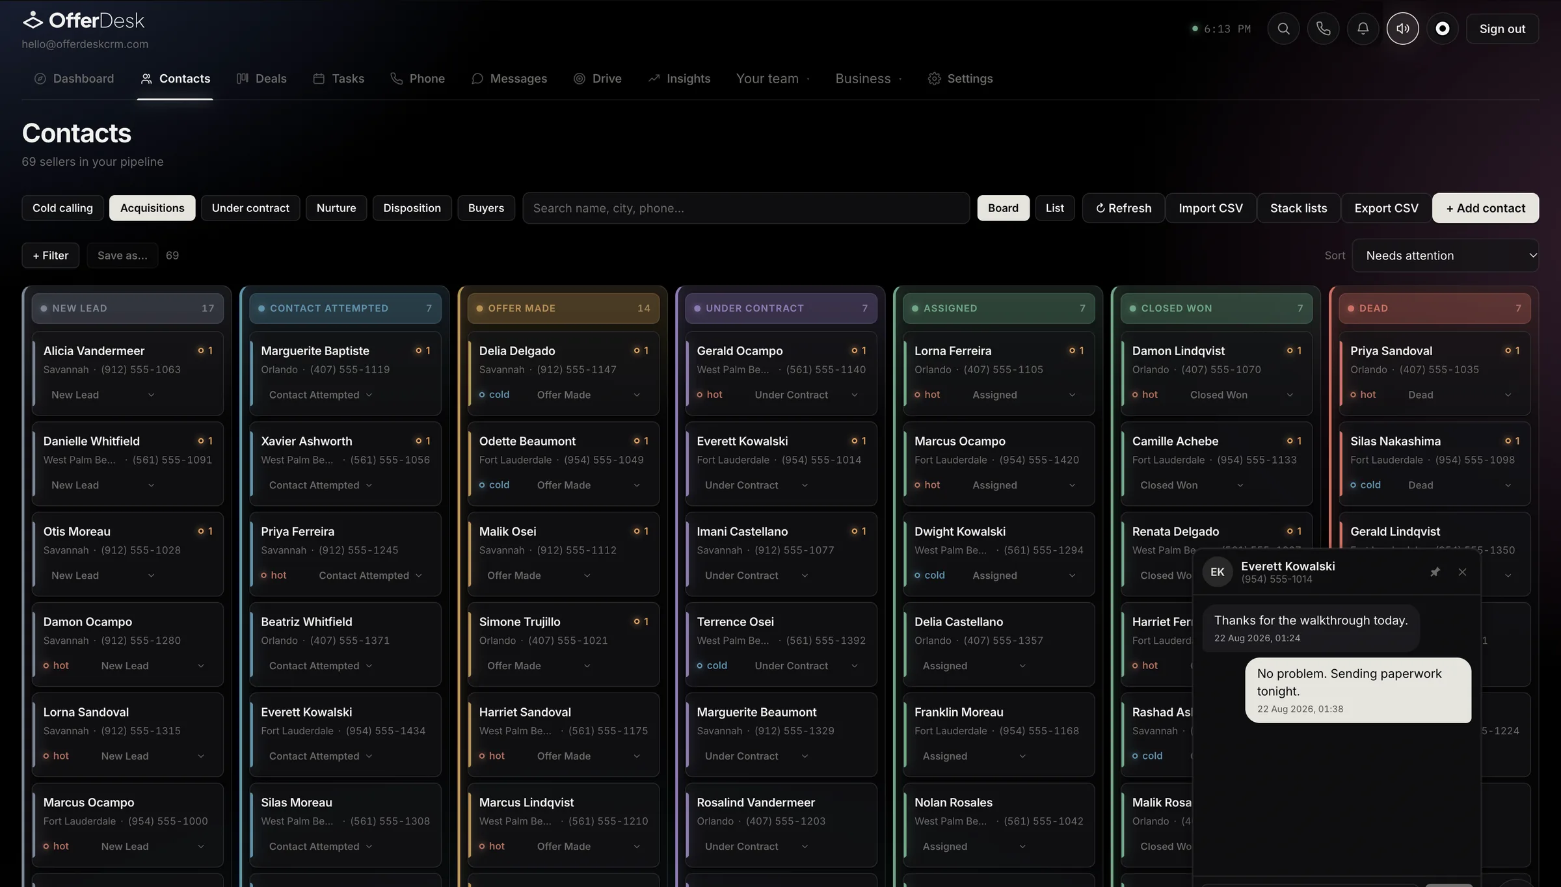Expand the Your team menu

(x=773, y=79)
